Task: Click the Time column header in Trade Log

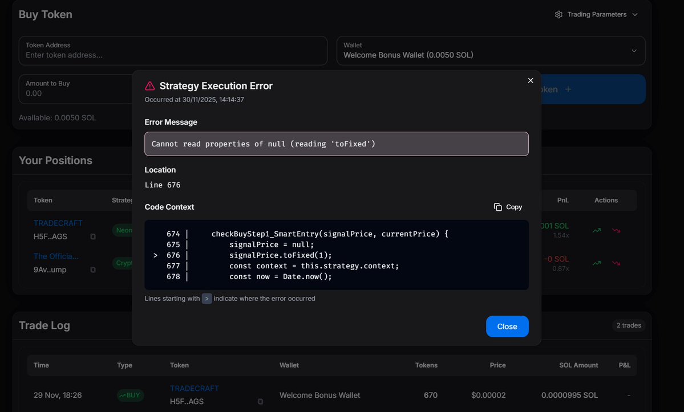Action: (42, 365)
